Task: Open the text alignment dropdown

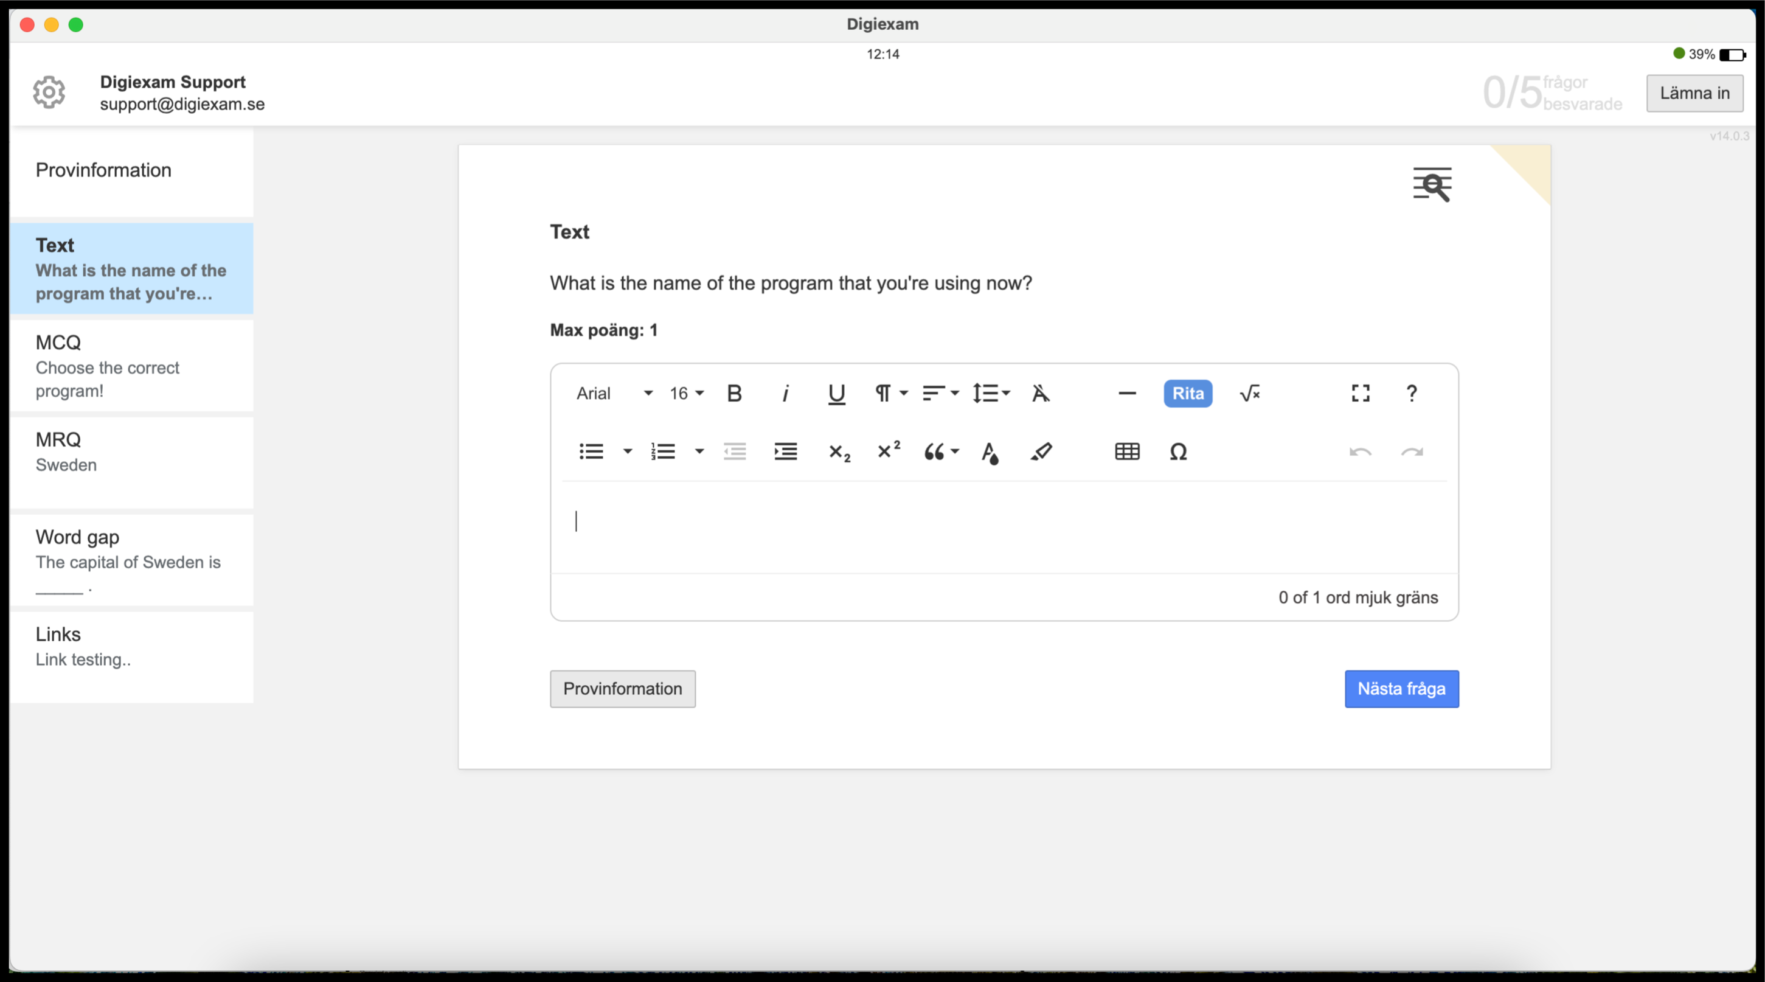Action: (940, 394)
